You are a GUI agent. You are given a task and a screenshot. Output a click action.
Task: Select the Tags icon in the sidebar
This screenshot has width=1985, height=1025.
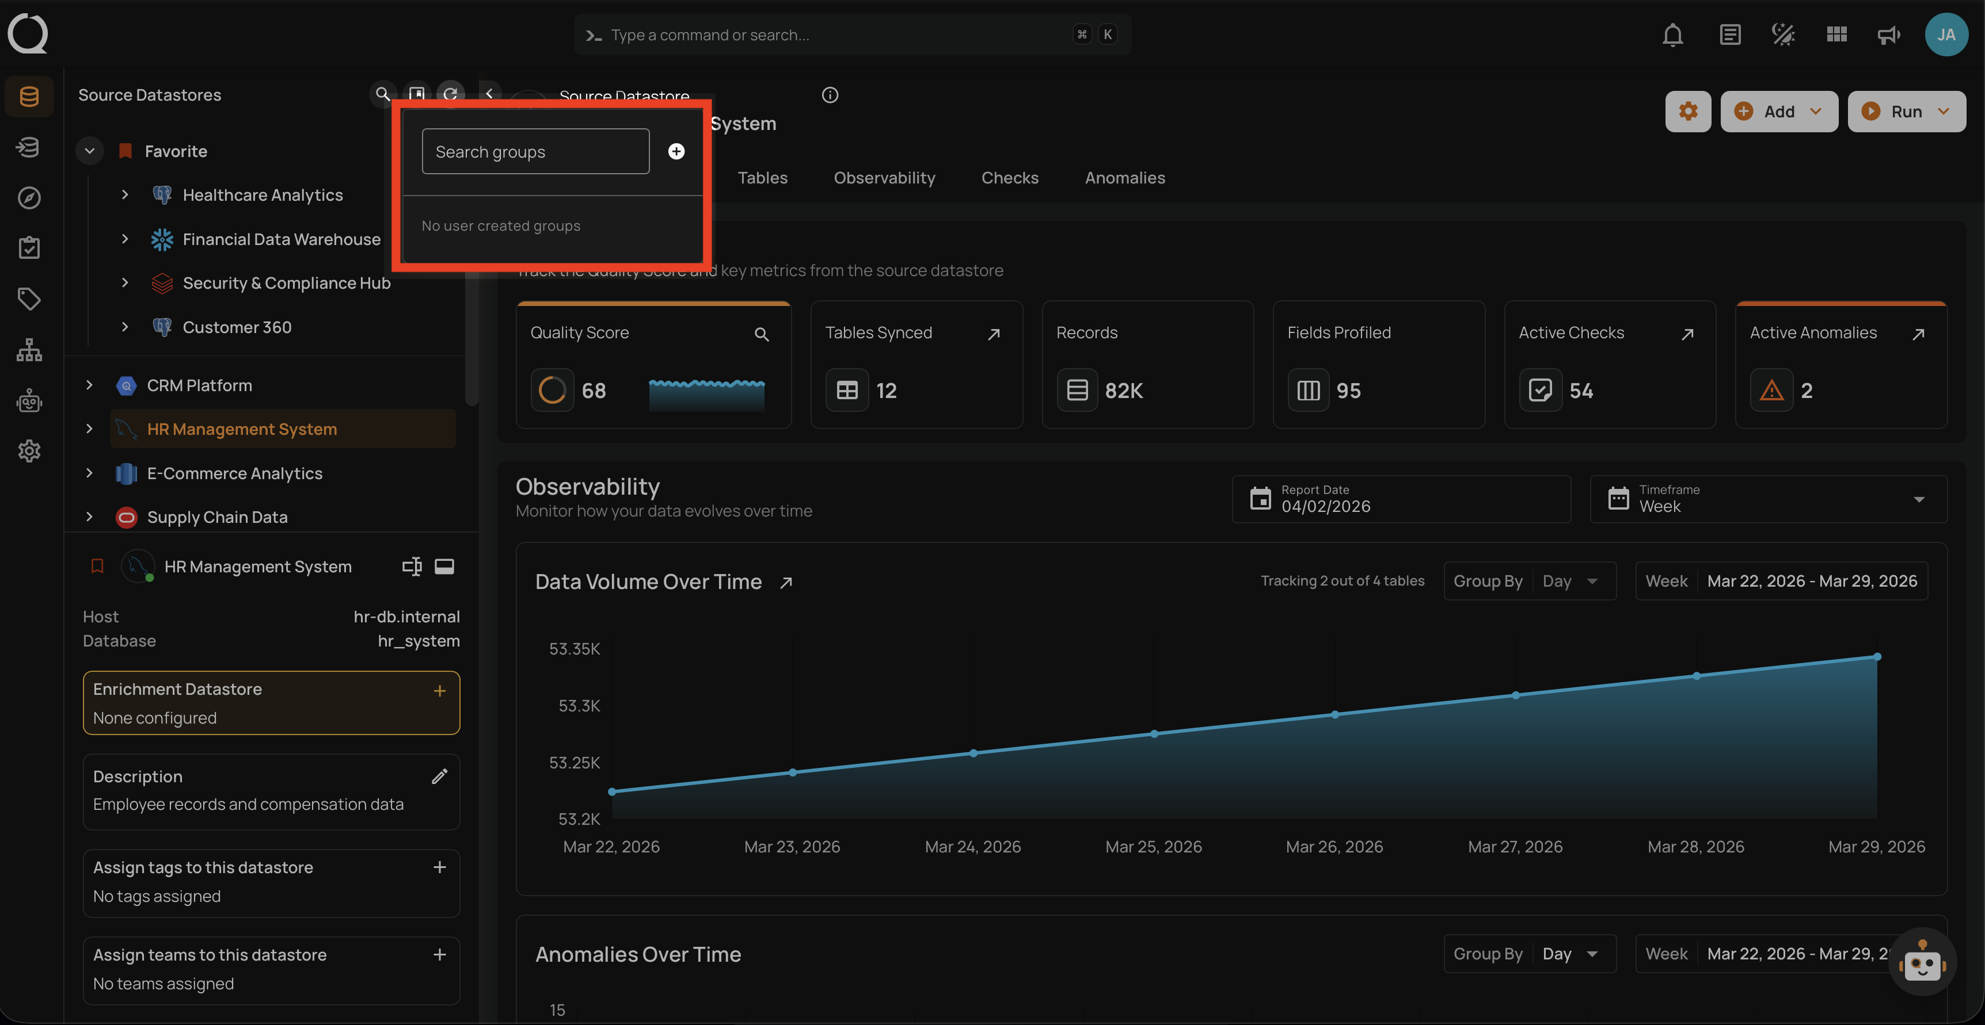[x=29, y=299]
